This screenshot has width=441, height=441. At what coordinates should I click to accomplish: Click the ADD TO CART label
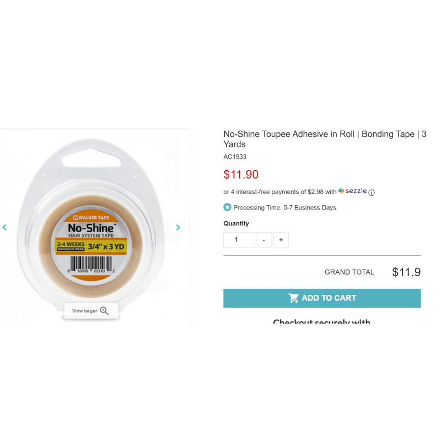[329, 298]
